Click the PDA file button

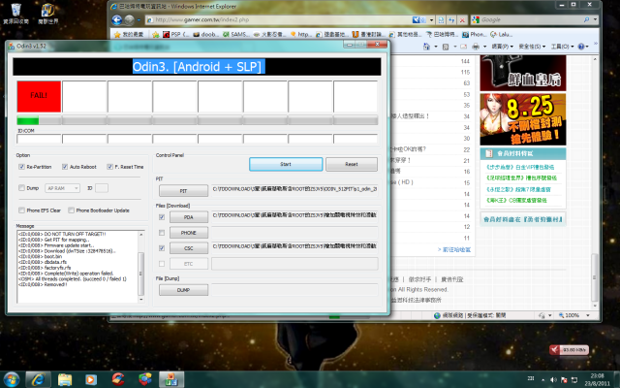click(x=189, y=217)
